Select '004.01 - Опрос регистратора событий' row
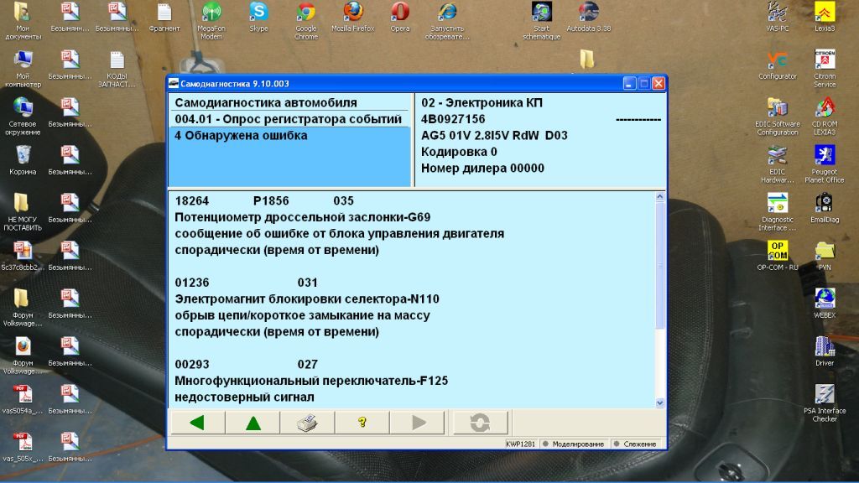 pyautogui.click(x=289, y=119)
